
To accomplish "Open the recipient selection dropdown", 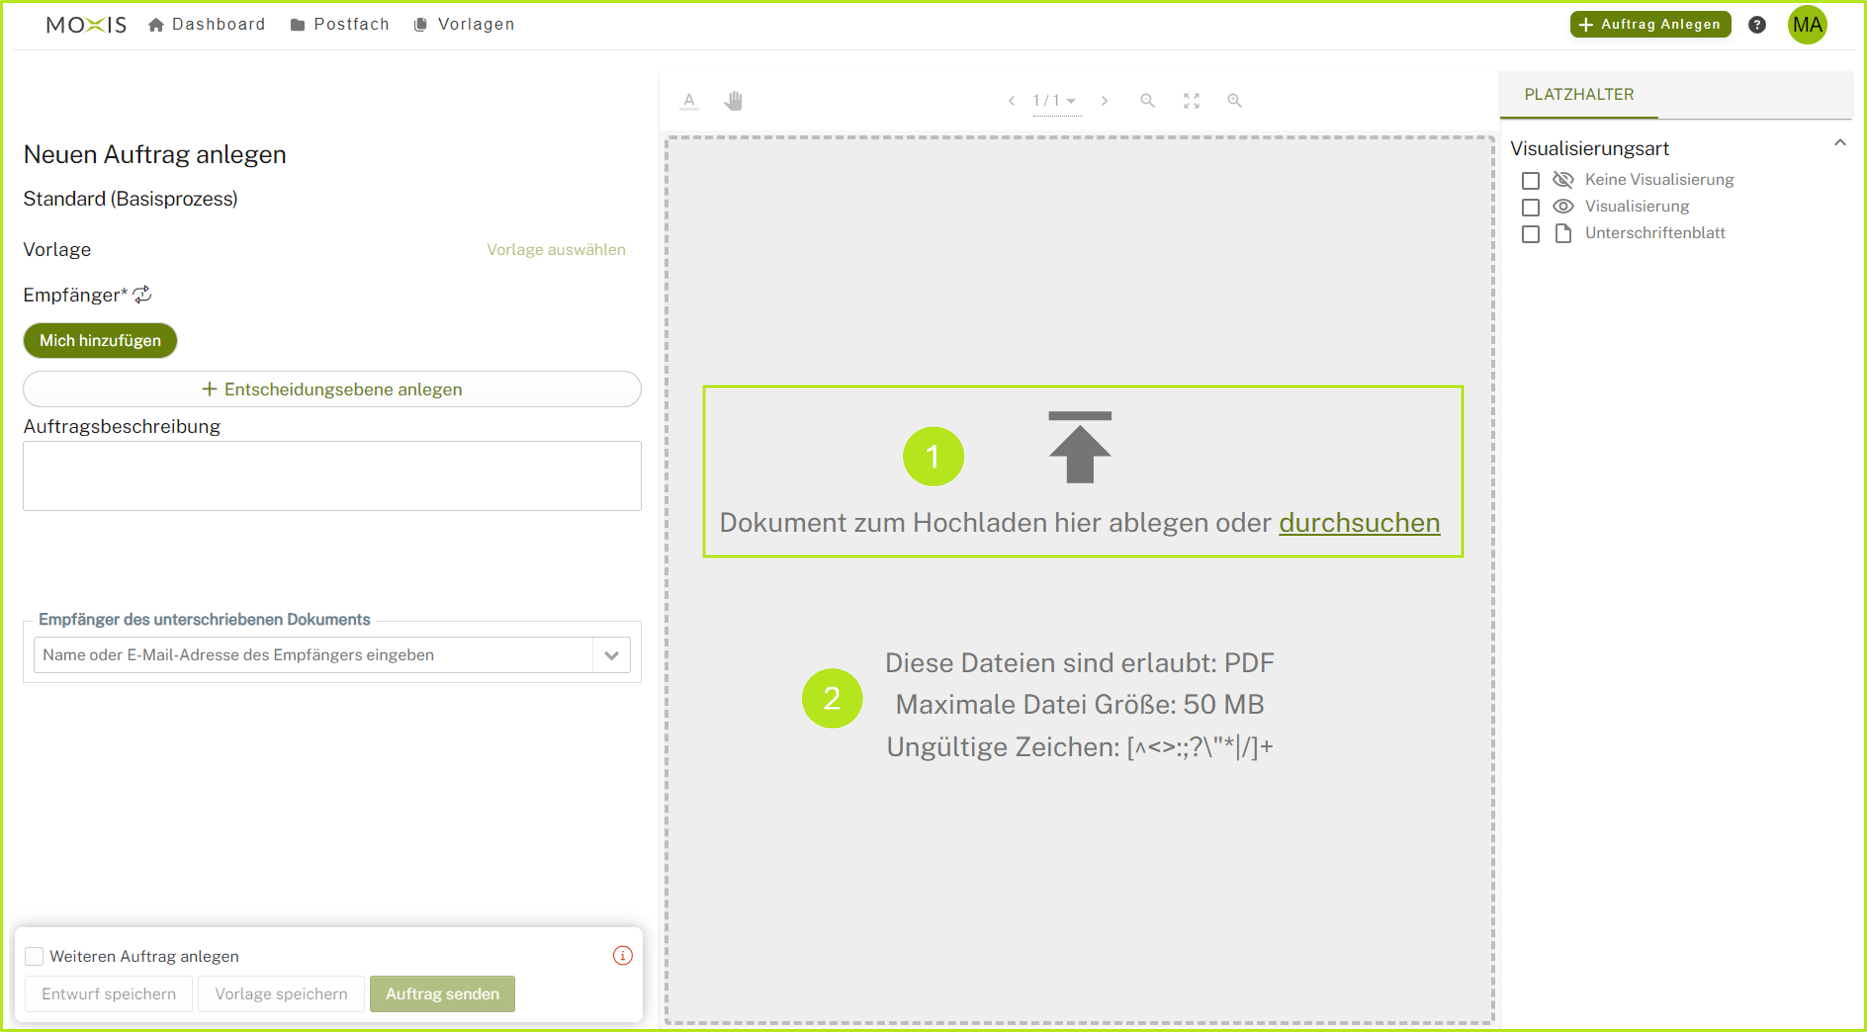I will click(x=611, y=654).
